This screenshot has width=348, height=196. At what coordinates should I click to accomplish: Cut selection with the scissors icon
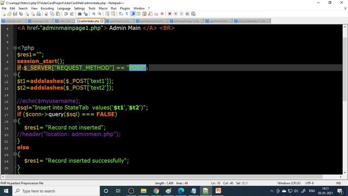click(46, 14)
